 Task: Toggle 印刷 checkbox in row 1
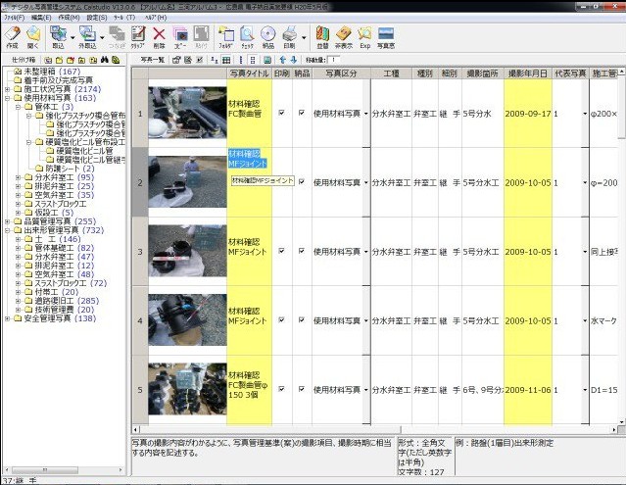(281, 113)
